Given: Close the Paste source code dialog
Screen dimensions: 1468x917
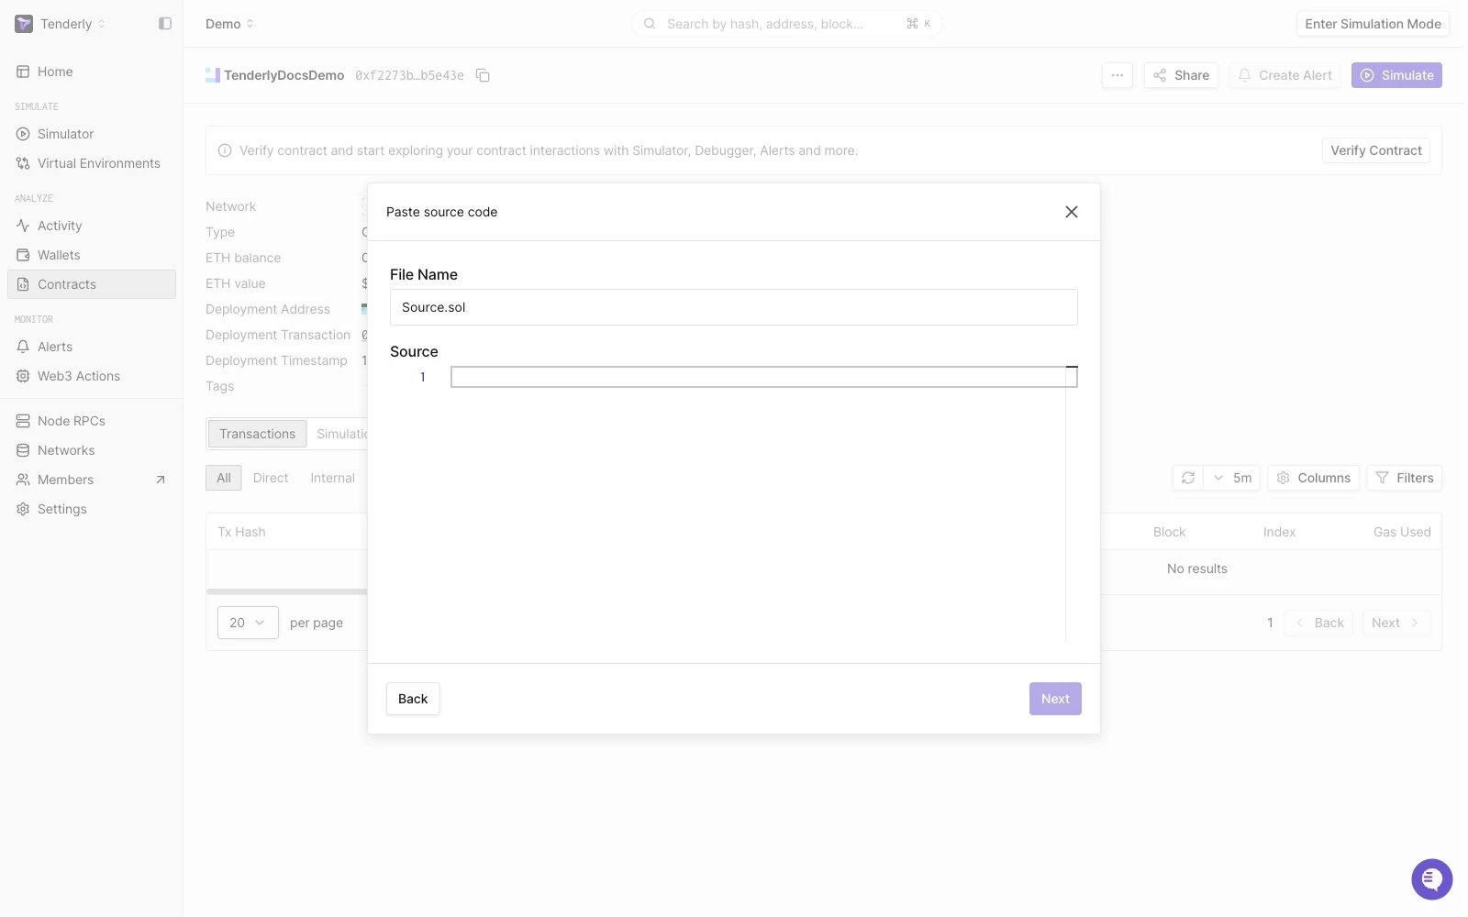Looking at the screenshot, I should [x=1071, y=212].
